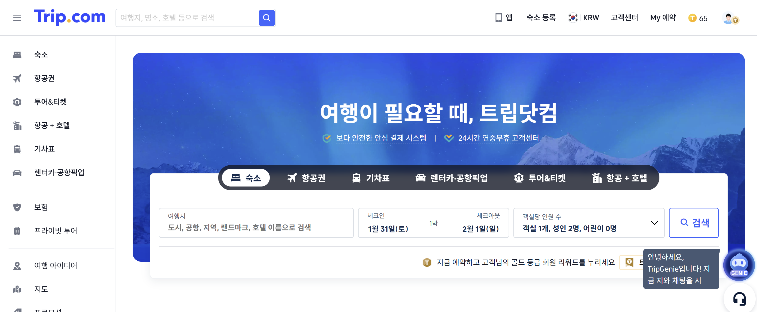Switch to the 항공권 search tab
Viewport: 757px width, 312px height.
[306, 178]
